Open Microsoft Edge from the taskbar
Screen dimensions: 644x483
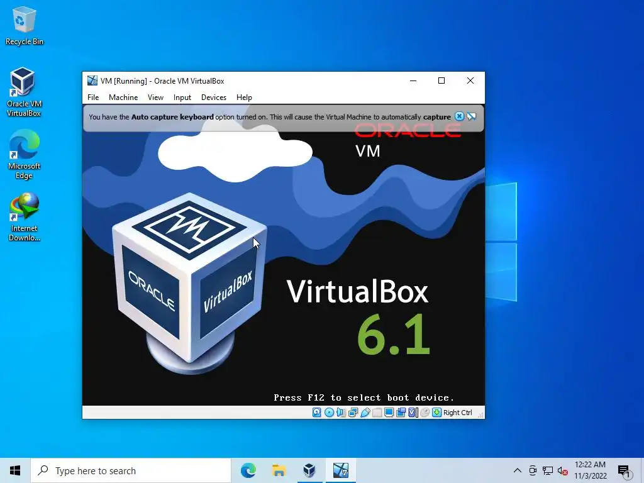click(x=248, y=470)
